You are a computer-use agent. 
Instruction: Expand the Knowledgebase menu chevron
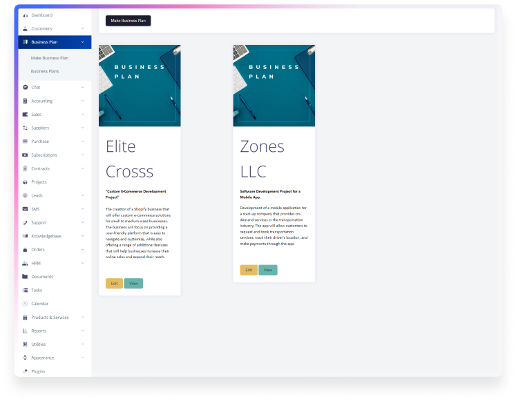click(x=83, y=236)
